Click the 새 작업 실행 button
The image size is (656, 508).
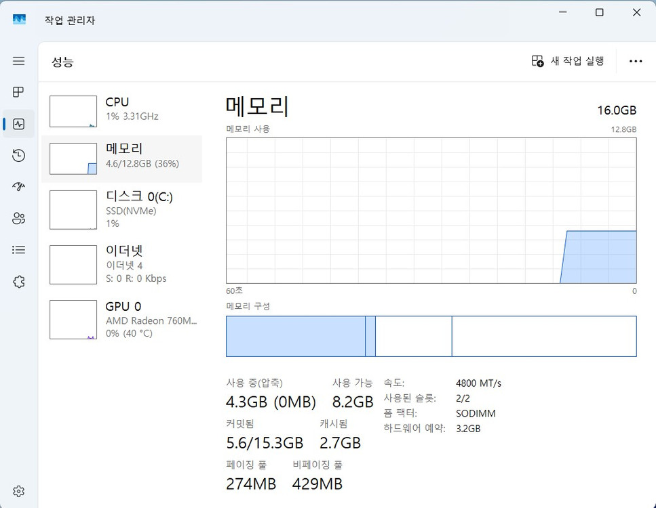568,60
